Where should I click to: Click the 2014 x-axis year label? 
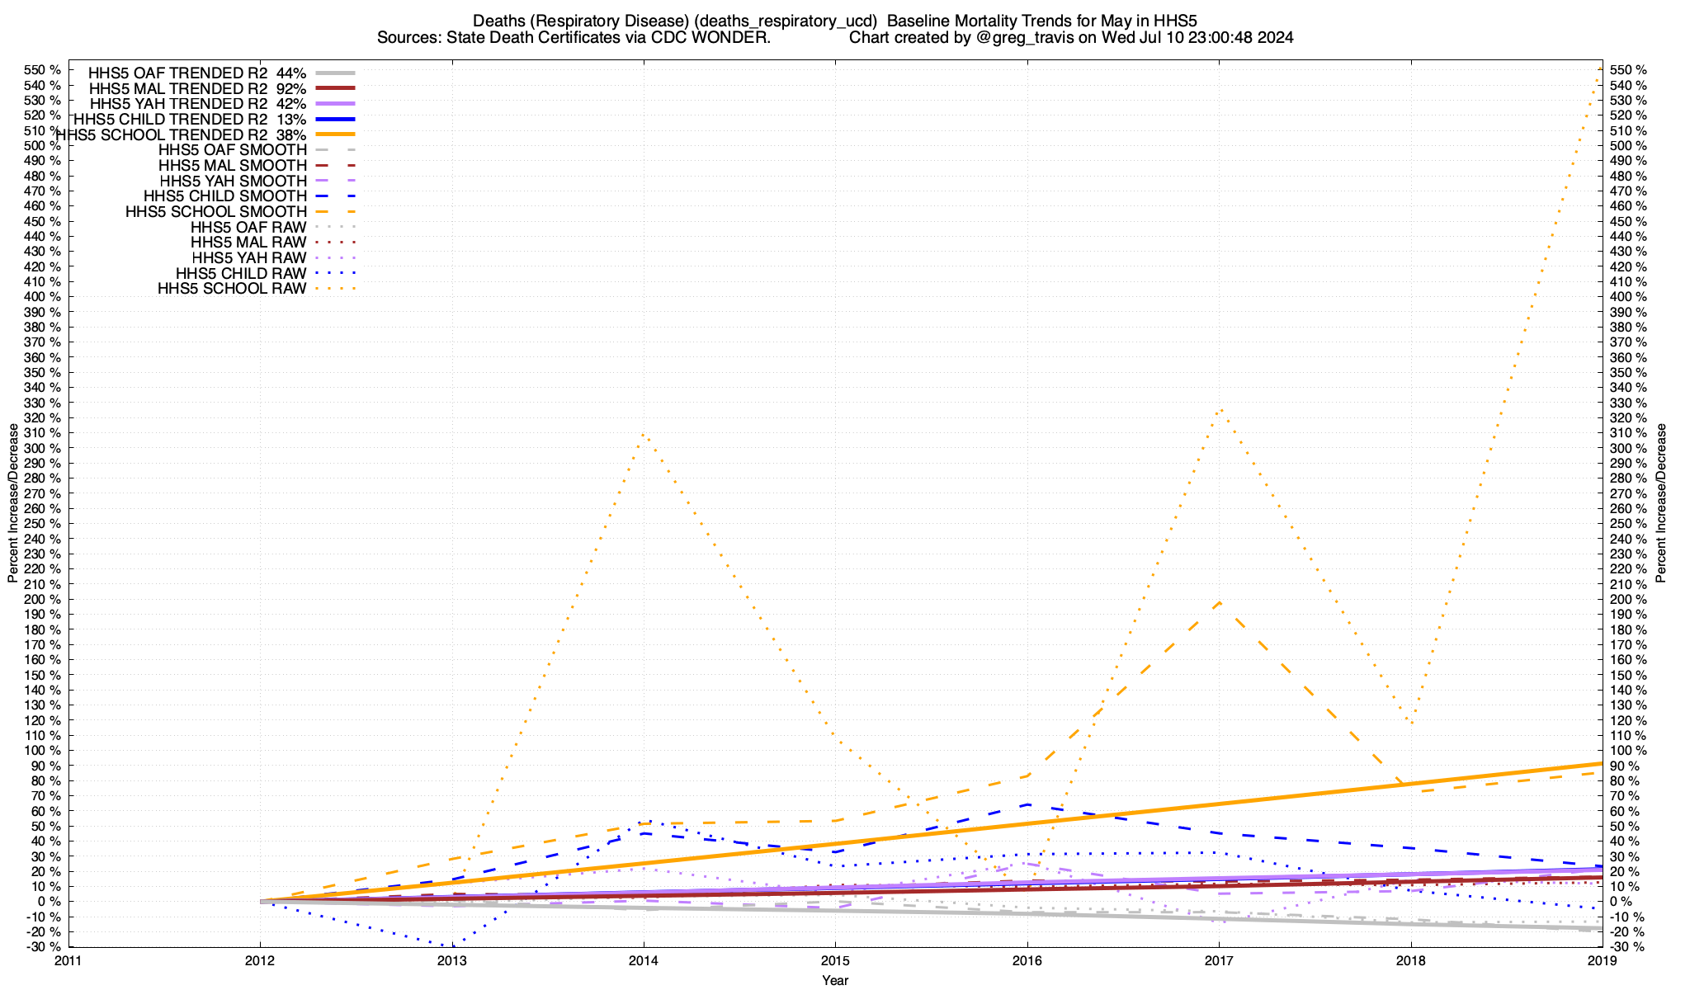643,960
